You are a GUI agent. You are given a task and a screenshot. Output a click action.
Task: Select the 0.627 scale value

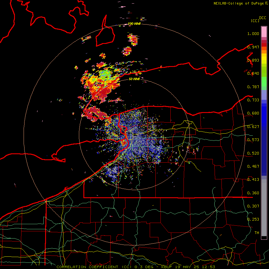(253, 127)
